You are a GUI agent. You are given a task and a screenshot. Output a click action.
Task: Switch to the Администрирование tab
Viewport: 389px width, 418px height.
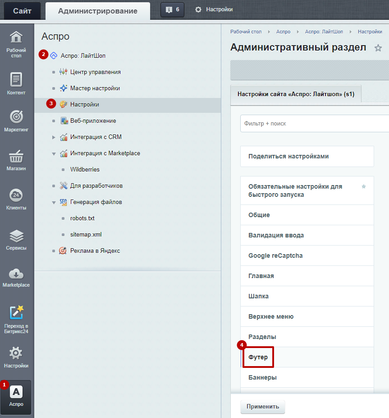(98, 11)
